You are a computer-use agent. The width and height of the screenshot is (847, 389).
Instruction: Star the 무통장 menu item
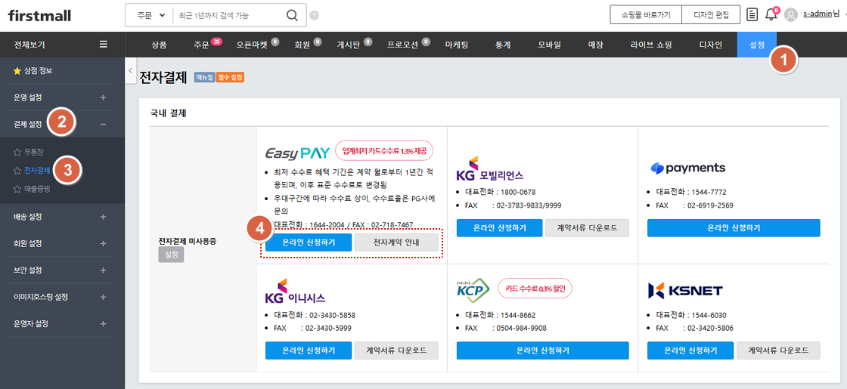click(x=17, y=153)
